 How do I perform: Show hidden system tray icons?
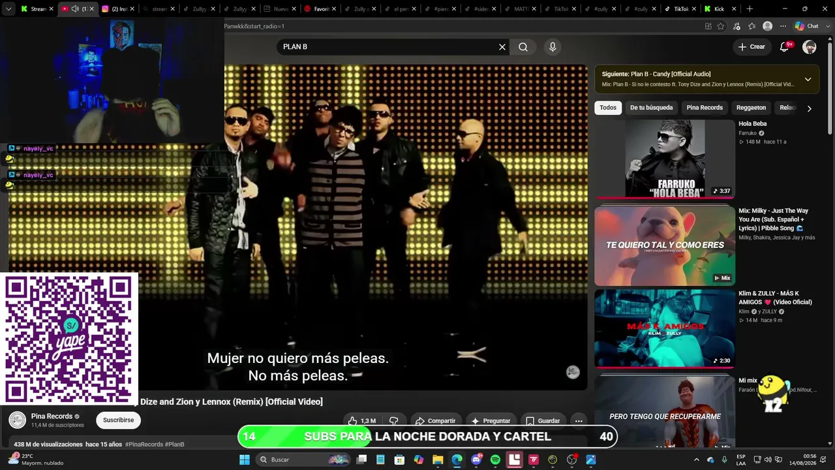coord(697,460)
